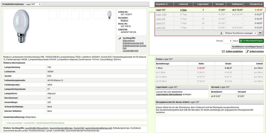Click the envelope icon beside Artikel empfehlen
Viewport: 266px width, 133px height.
point(223,51)
